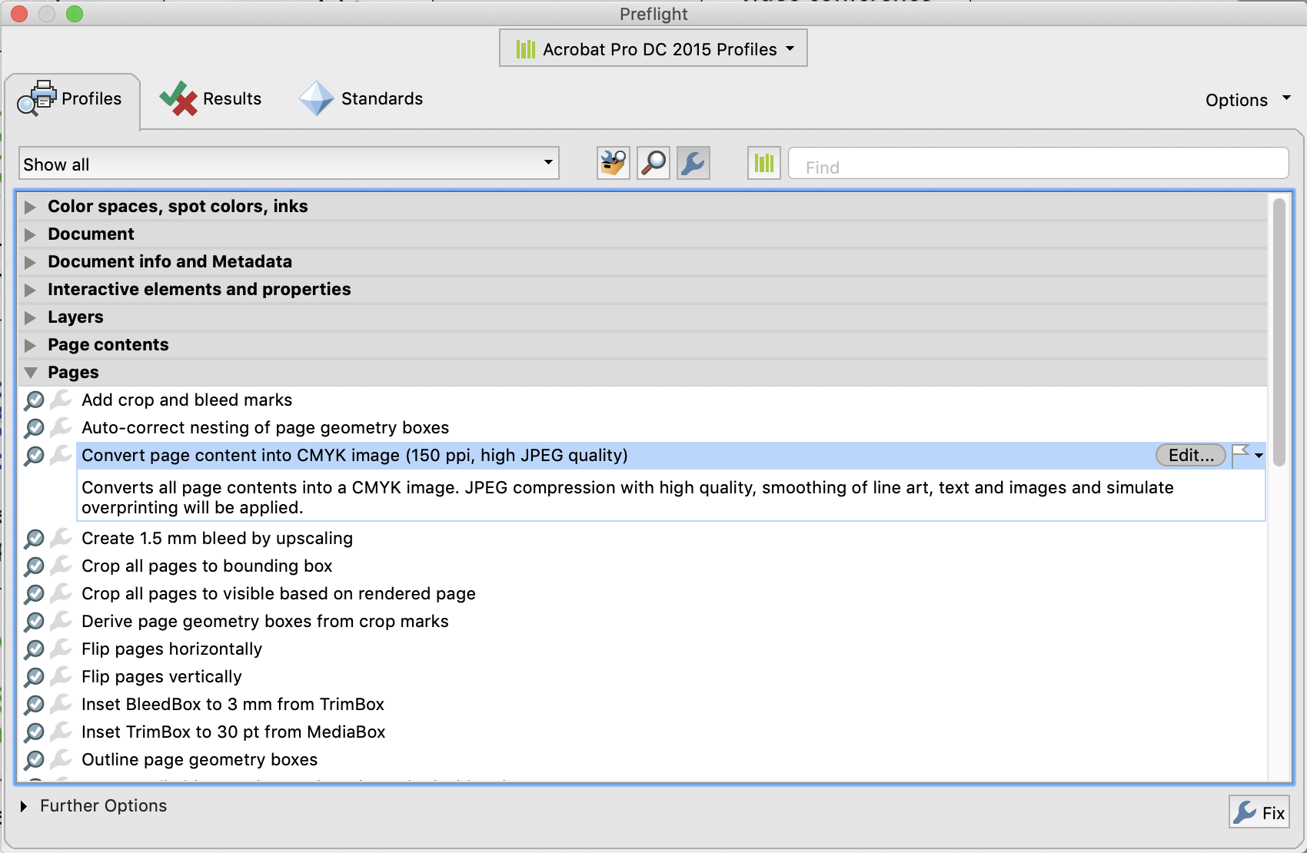Screen dimensions: 1307x853
Task: Select the wrench fixups icon in the toolbar
Action: (x=692, y=163)
